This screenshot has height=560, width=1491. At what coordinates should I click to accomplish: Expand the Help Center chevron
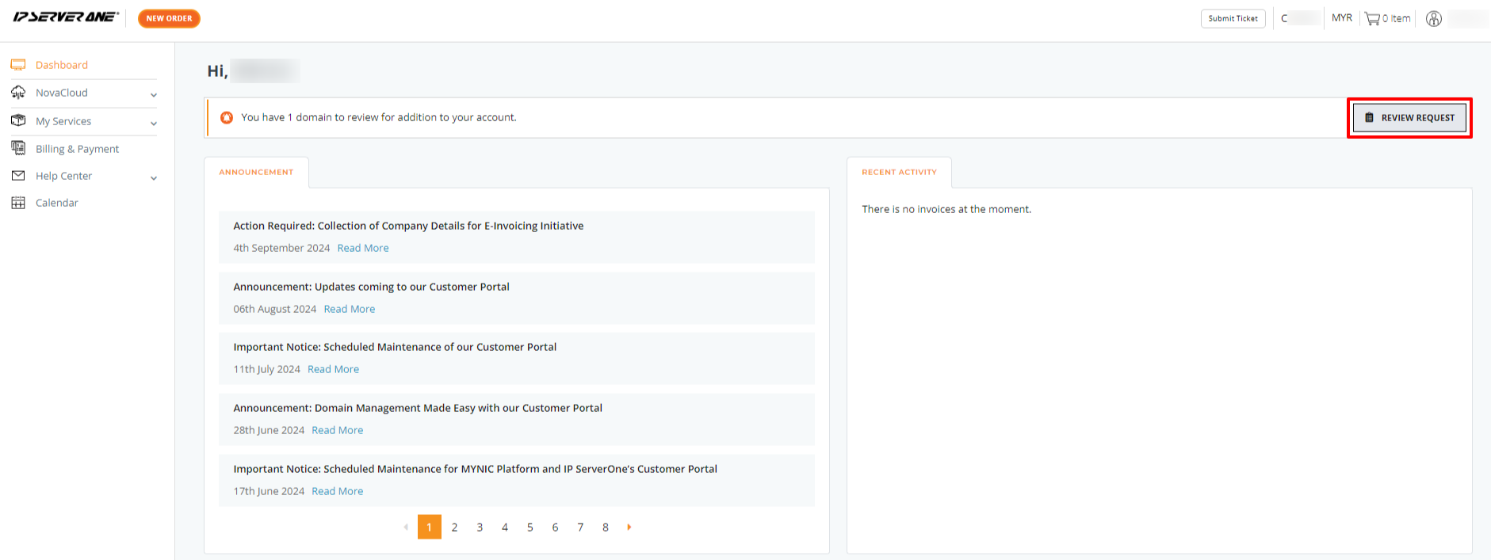tap(154, 178)
